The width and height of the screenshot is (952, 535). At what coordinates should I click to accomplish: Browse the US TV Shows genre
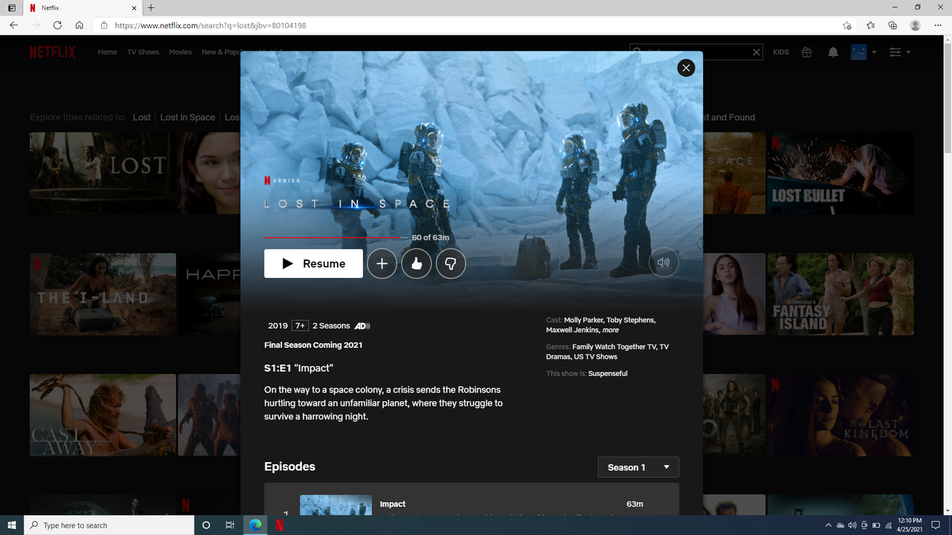(x=596, y=357)
